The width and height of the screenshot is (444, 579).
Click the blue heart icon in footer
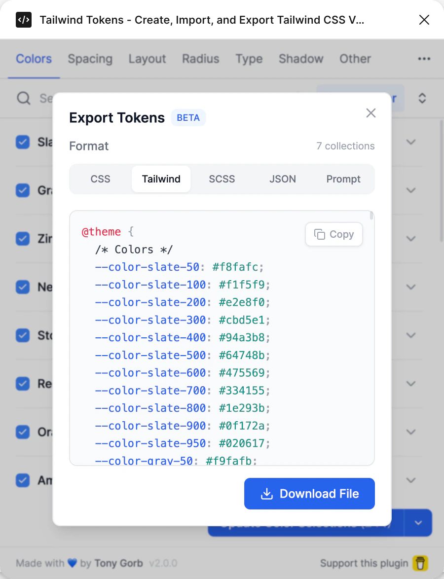pos(72,563)
